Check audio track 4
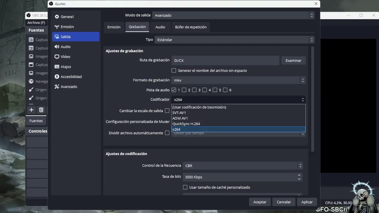 [205, 90]
